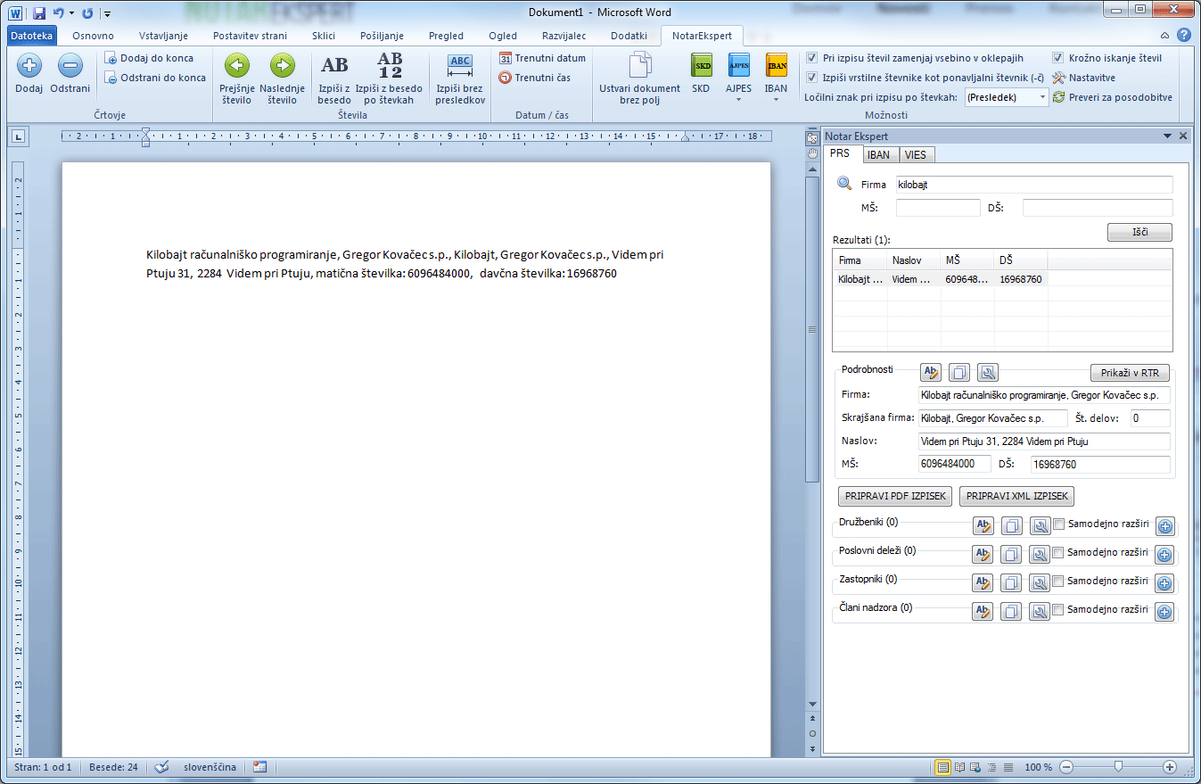Click PRIPRAVI PDF IZPISEK button
1201x784 pixels.
point(896,497)
